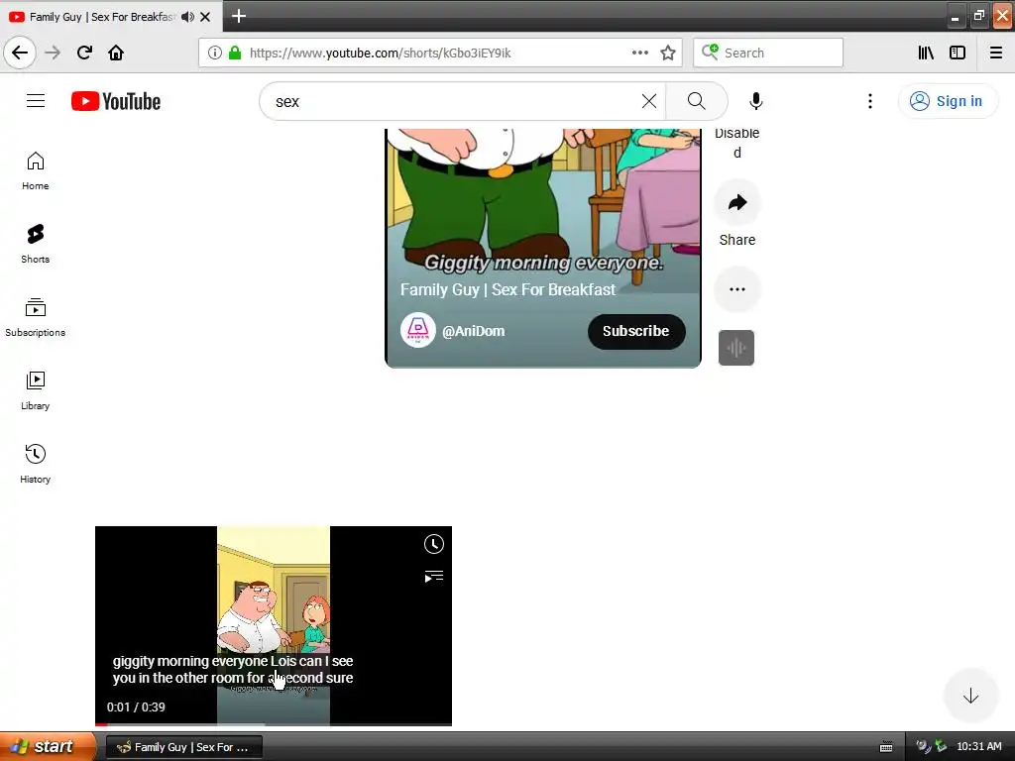Open Subscriptions in YouTube sidebar
Screen dimensions: 1015x761
pos(35,317)
